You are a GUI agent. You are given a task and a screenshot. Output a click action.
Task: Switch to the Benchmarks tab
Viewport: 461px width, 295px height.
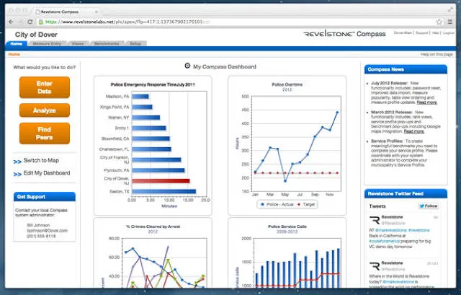pyautogui.click(x=107, y=43)
